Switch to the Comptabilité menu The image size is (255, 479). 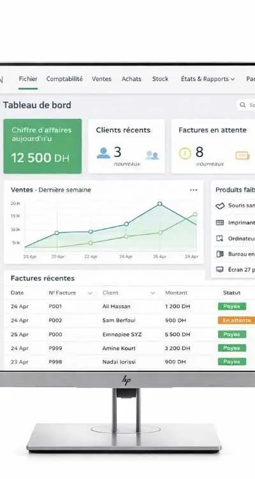(64, 79)
